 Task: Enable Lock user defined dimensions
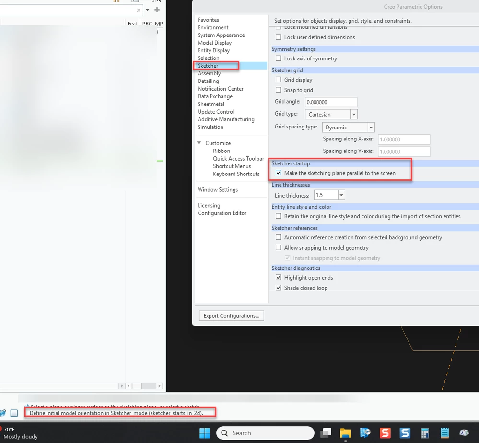(x=278, y=37)
